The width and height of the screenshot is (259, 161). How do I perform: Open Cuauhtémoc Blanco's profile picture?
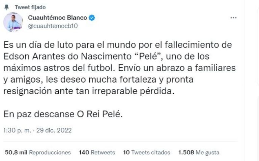13,22
